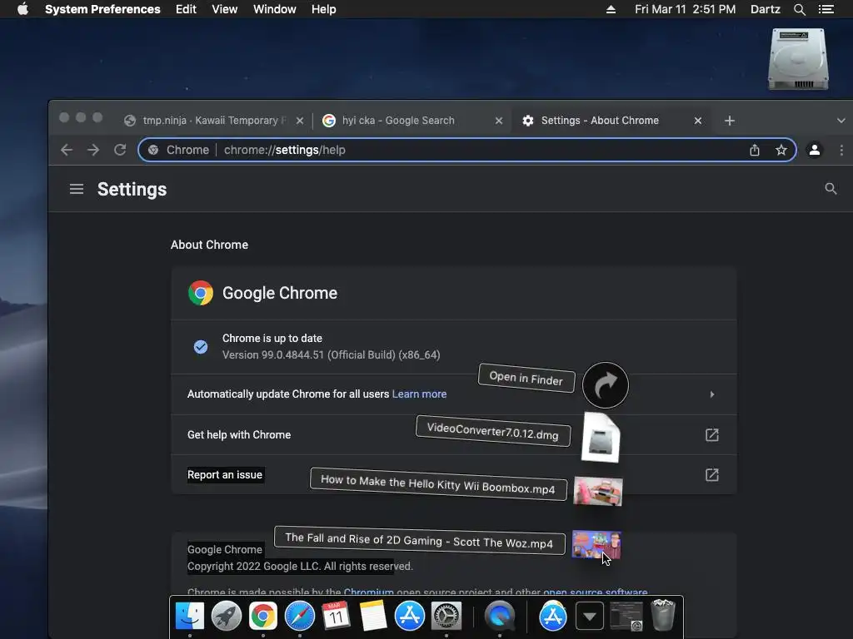The width and height of the screenshot is (853, 639).
Task: Click the Open in Finder arrow icon
Action: coord(606,385)
